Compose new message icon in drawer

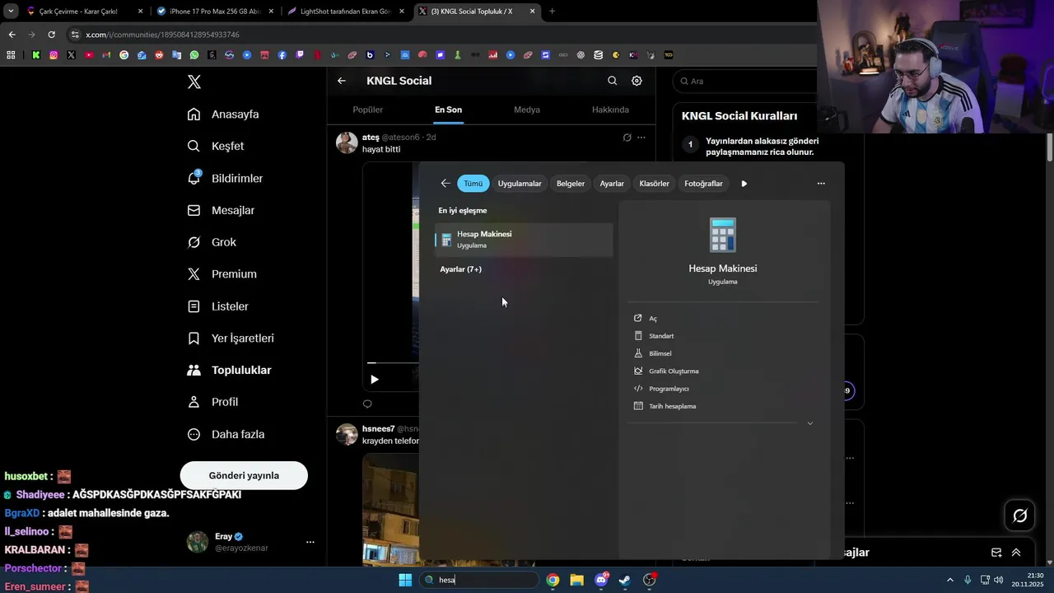[996, 553]
